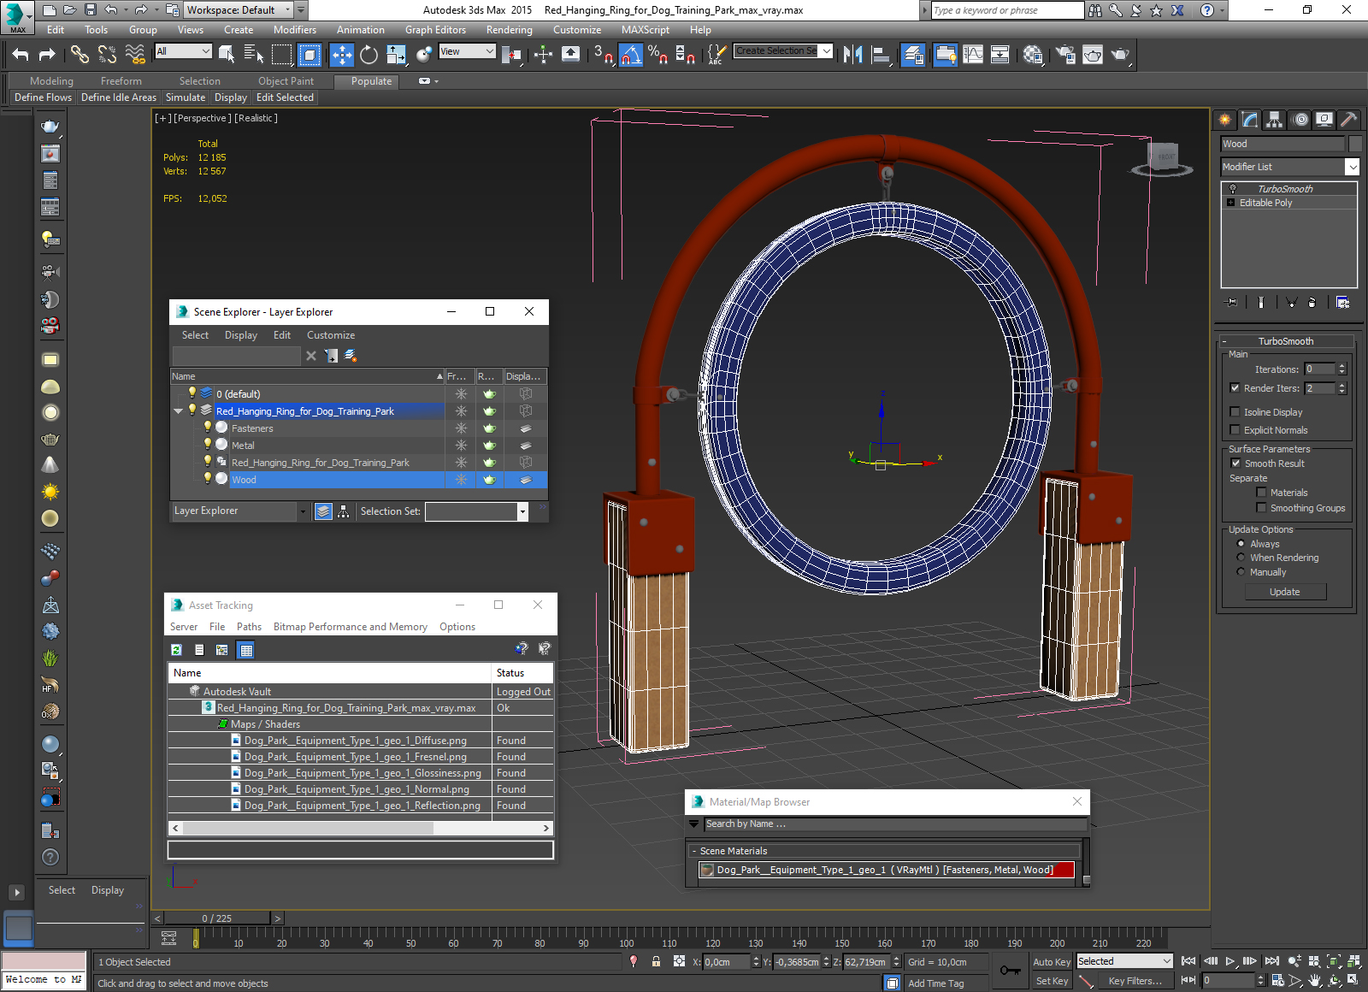Switch to the Freeform ribbon tab

tap(121, 81)
